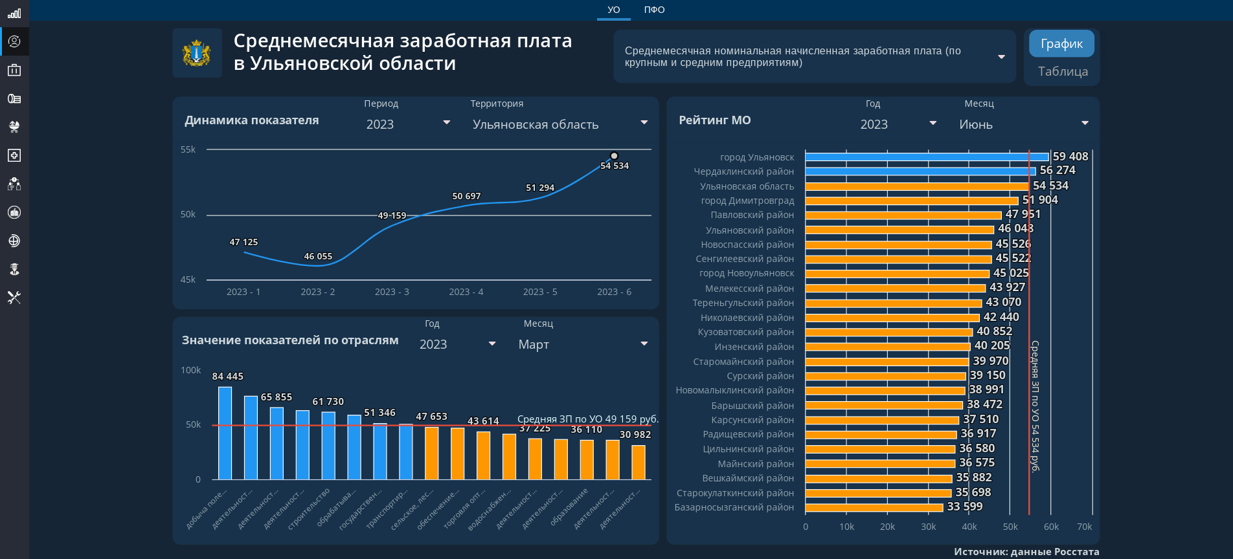This screenshot has height=559, width=1233.
Task: Open the industries chart year dropdown
Action: coord(458,344)
